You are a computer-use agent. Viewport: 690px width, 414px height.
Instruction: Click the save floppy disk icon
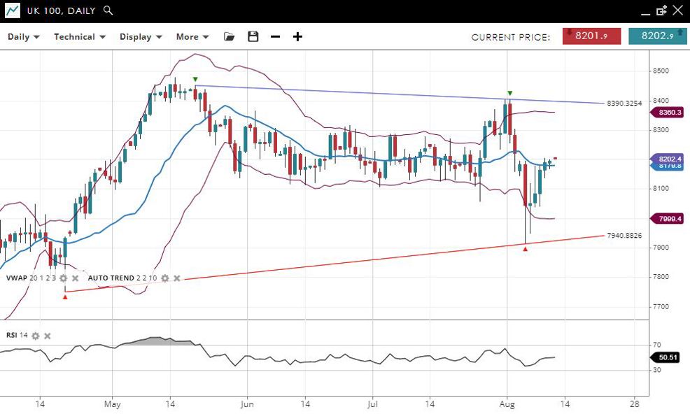[x=253, y=36]
